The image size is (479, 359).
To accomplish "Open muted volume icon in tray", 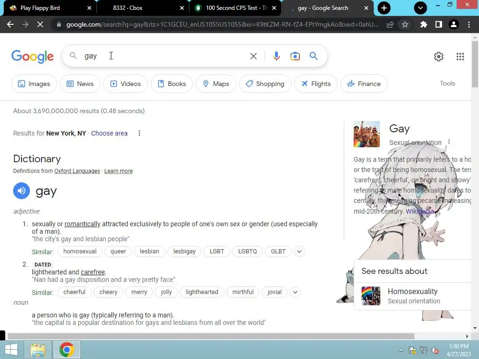I will [x=435, y=351].
